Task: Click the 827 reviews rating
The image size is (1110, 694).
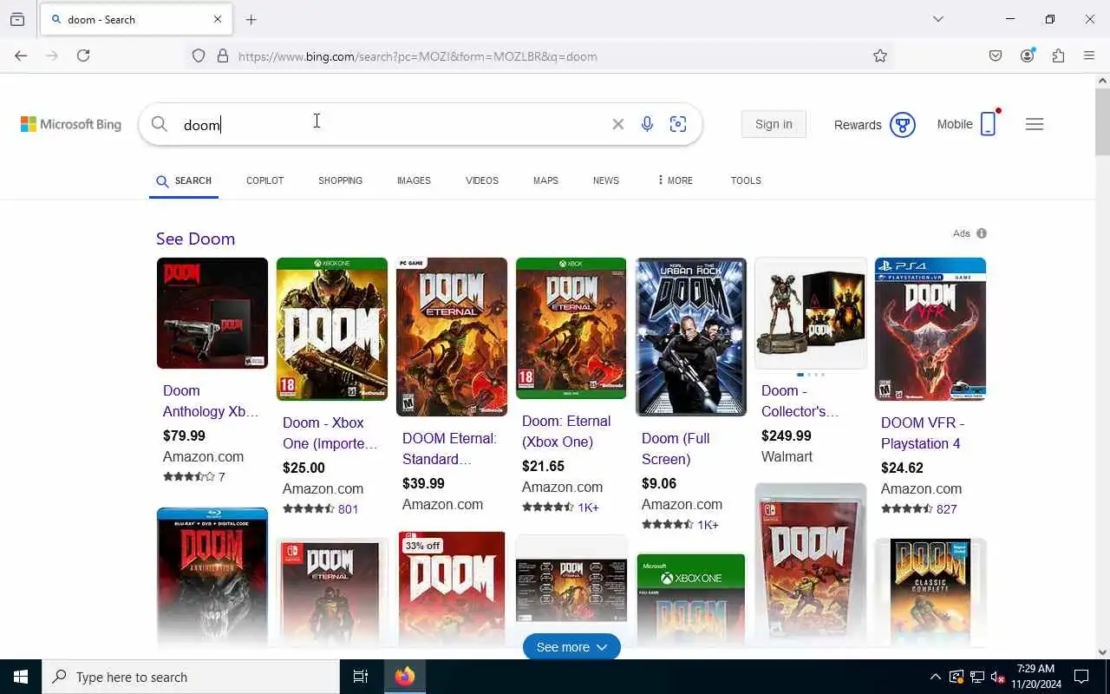Action: [919, 509]
